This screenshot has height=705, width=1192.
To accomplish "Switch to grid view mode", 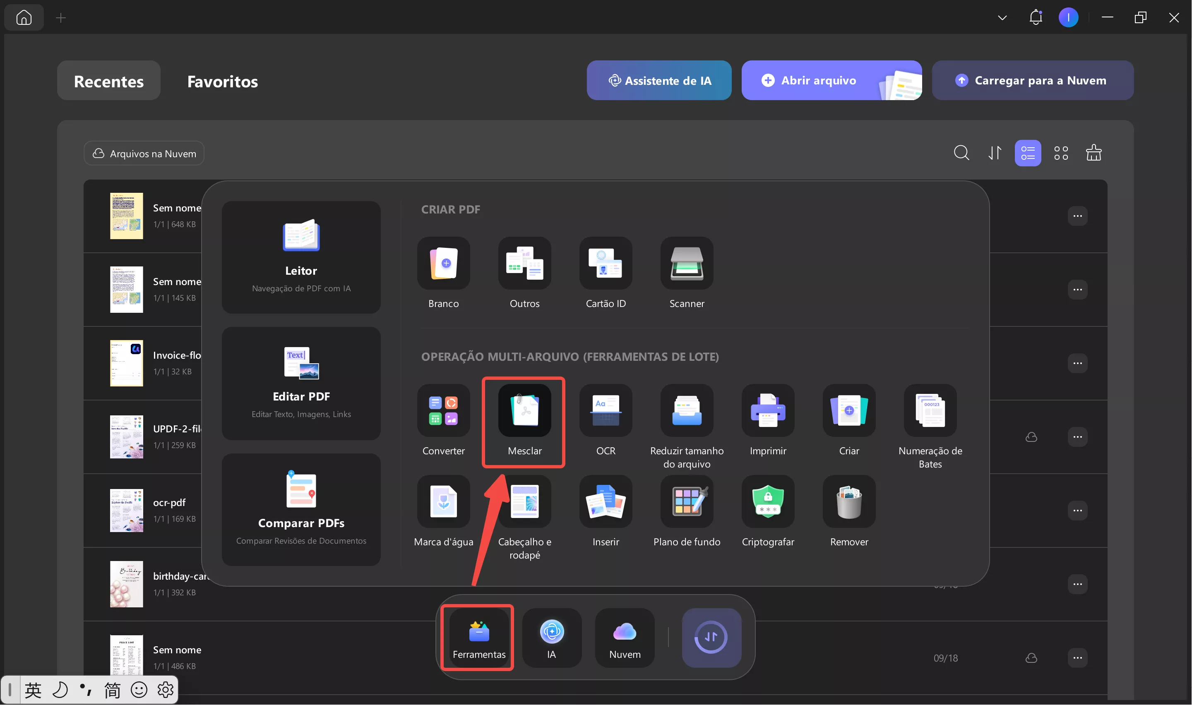I will 1060,153.
